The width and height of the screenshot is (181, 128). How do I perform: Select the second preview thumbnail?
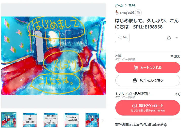[x=30, y=120]
